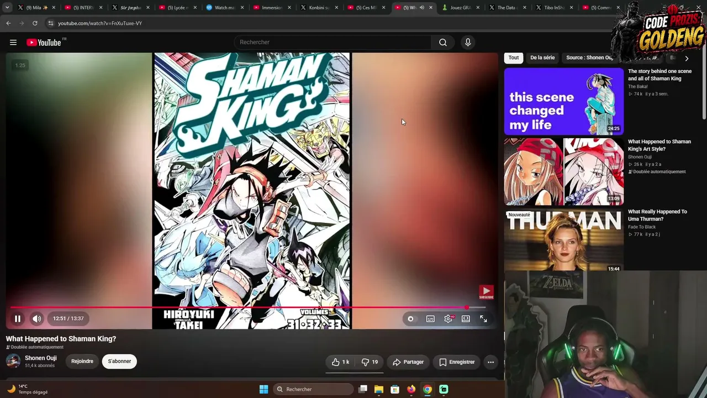Select the Tout filter chip

(514, 57)
